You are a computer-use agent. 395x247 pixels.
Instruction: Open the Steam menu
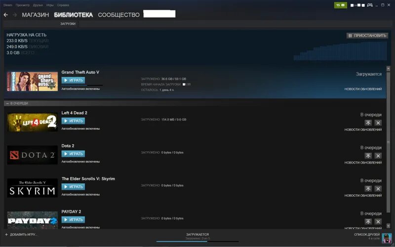click(8, 5)
